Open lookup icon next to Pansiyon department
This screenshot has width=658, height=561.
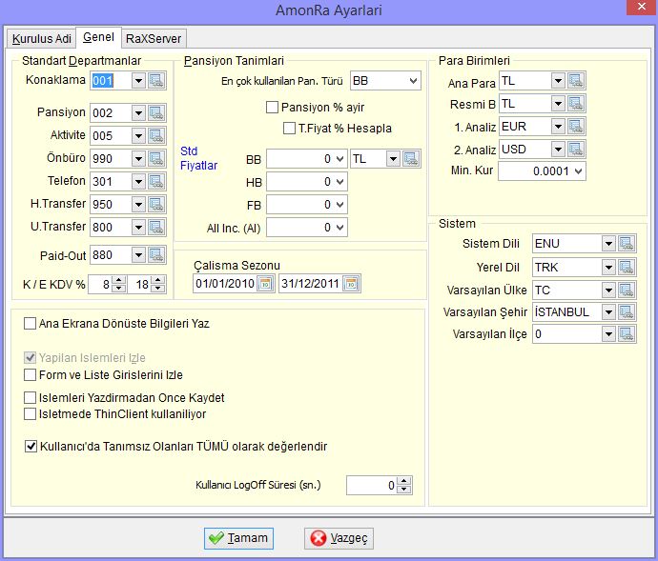coord(156,112)
